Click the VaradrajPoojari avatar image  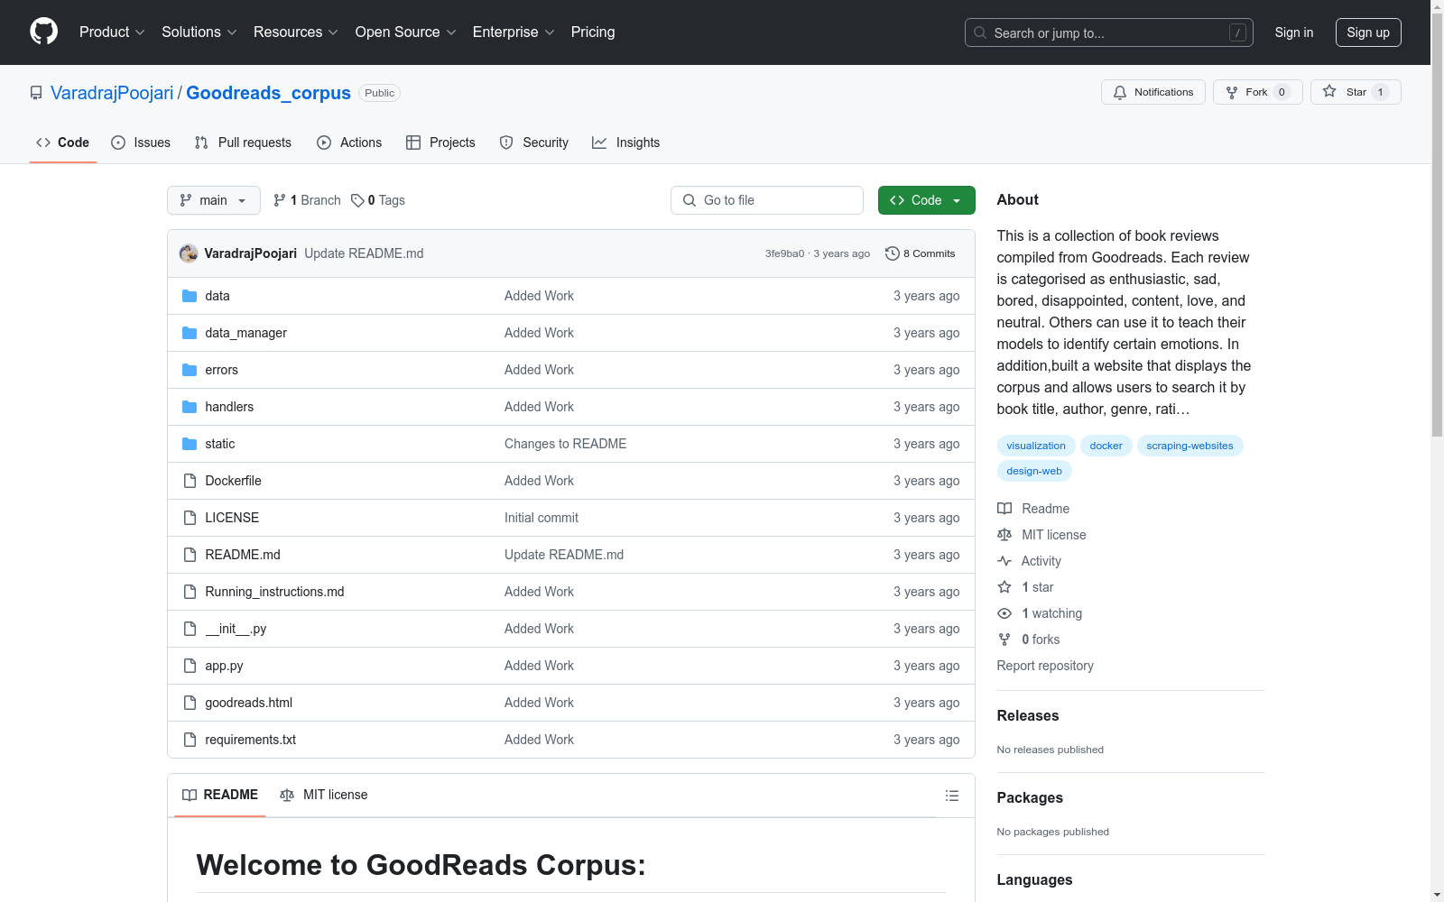click(189, 253)
